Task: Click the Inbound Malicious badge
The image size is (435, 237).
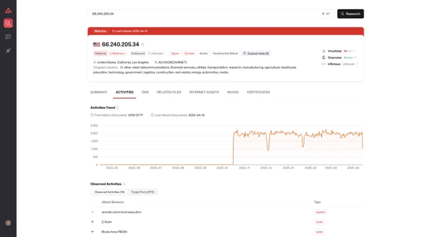Action: pyautogui.click(x=110, y=53)
